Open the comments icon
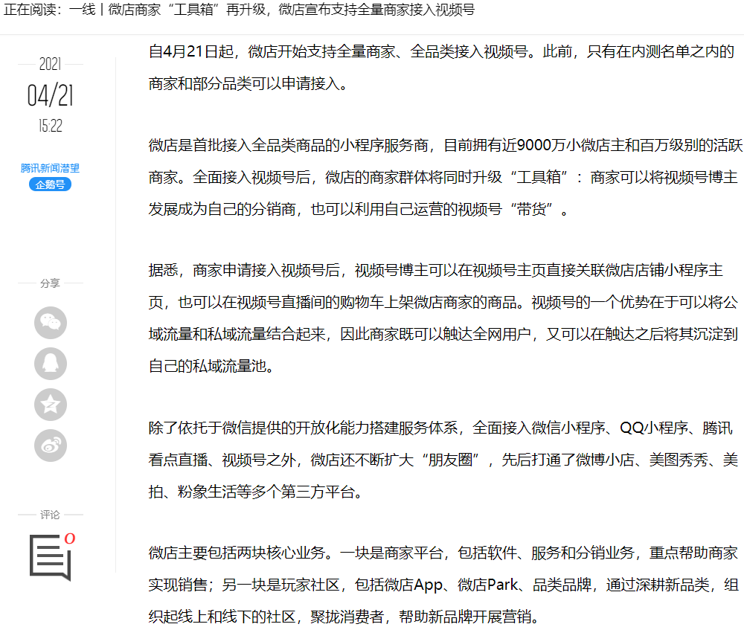Viewport: 744px width, 627px height. point(50,557)
